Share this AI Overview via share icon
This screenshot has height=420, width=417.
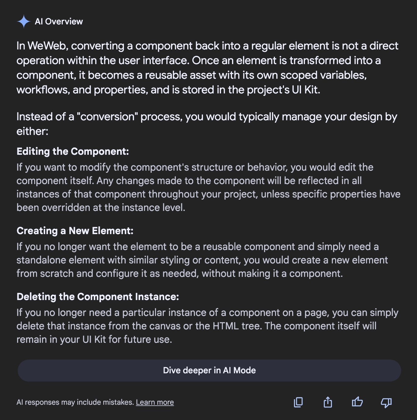coord(328,402)
